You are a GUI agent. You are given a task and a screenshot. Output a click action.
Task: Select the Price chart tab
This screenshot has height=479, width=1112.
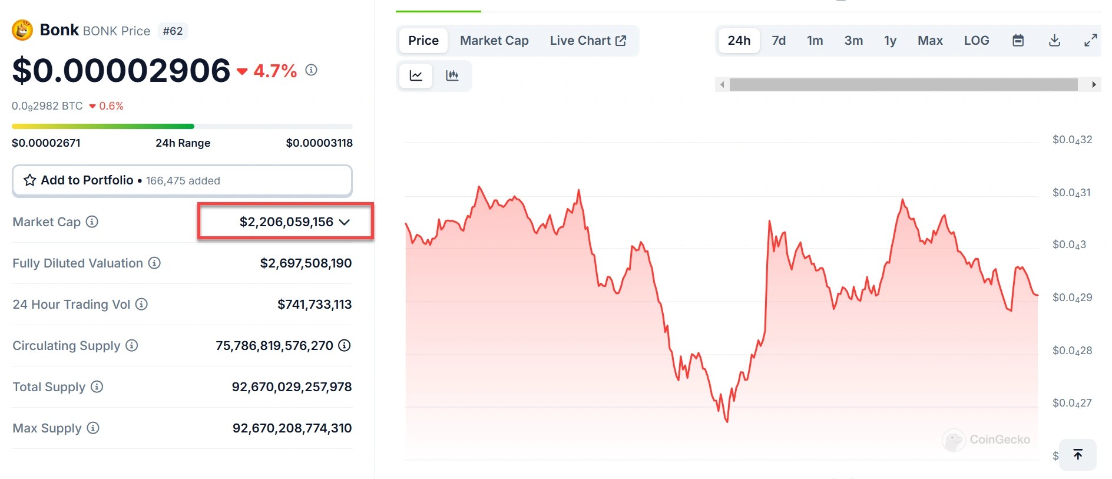click(x=423, y=41)
